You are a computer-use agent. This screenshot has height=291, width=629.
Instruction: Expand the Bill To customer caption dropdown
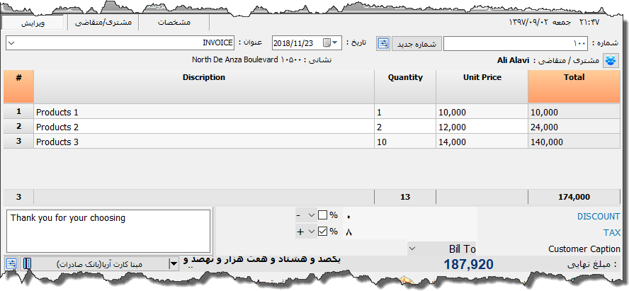click(x=412, y=249)
